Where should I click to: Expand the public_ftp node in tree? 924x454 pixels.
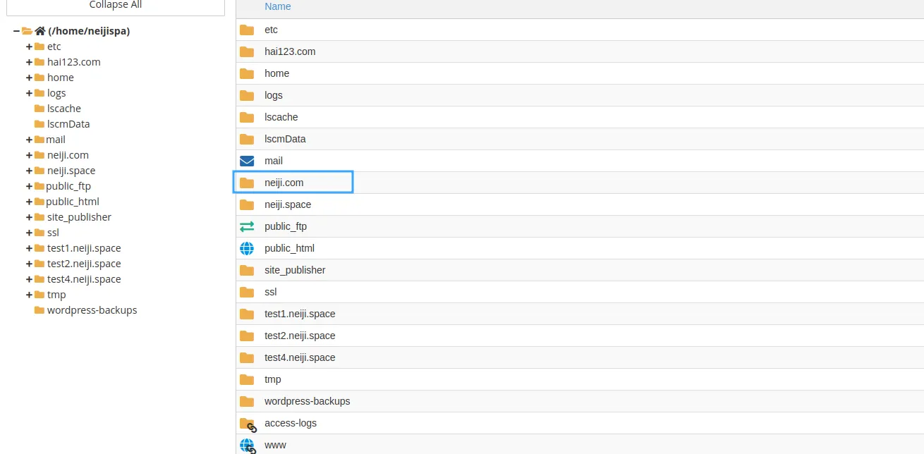tap(29, 186)
